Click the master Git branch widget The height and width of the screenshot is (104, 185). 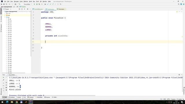[179, 99]
